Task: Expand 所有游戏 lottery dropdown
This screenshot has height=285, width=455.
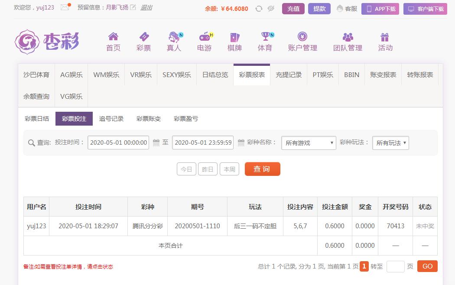Action: point(309,143)
